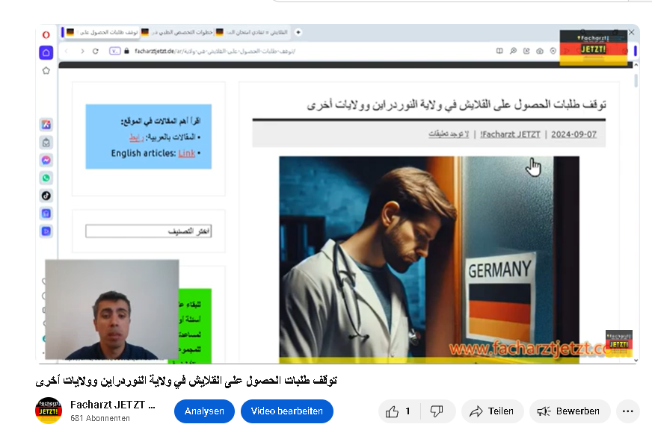Switch to the third Opera tab in the video
This screenshot has width=652, height=433.
[x=252, y=32]
